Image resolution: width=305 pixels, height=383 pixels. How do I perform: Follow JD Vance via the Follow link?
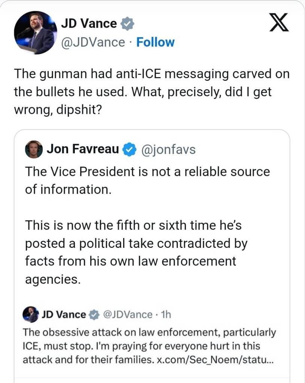click(x=155, y=42)
